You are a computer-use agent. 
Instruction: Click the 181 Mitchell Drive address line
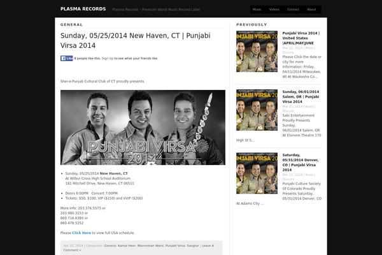100,183
